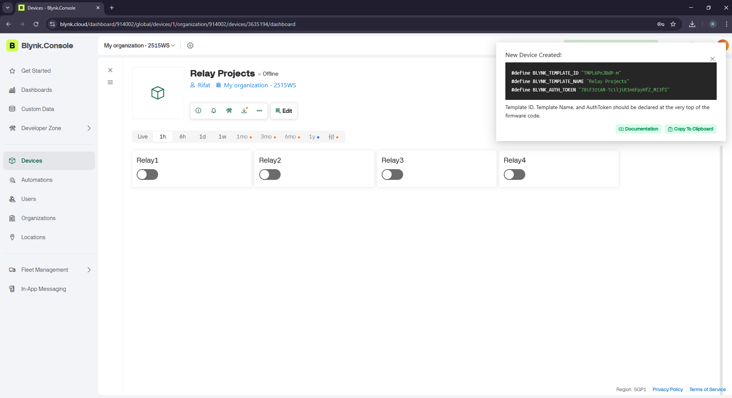The width and height of the screenshot is (732, 398).
Task: Open the three-dots more actions menu
Action: tap(260, 111)
